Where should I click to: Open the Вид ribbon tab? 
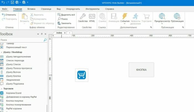pos(58,9)
